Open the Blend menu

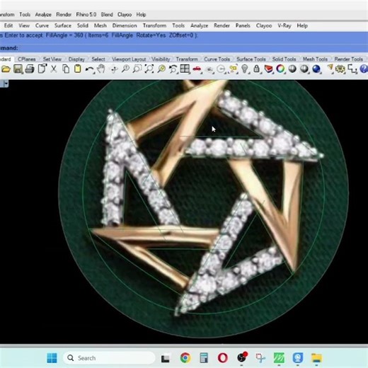pos(107,15)
